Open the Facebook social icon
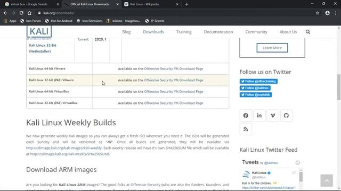Image resolution: width=341 pixels, height=191 pixels. pyautogui.click(x=246, y=116)
